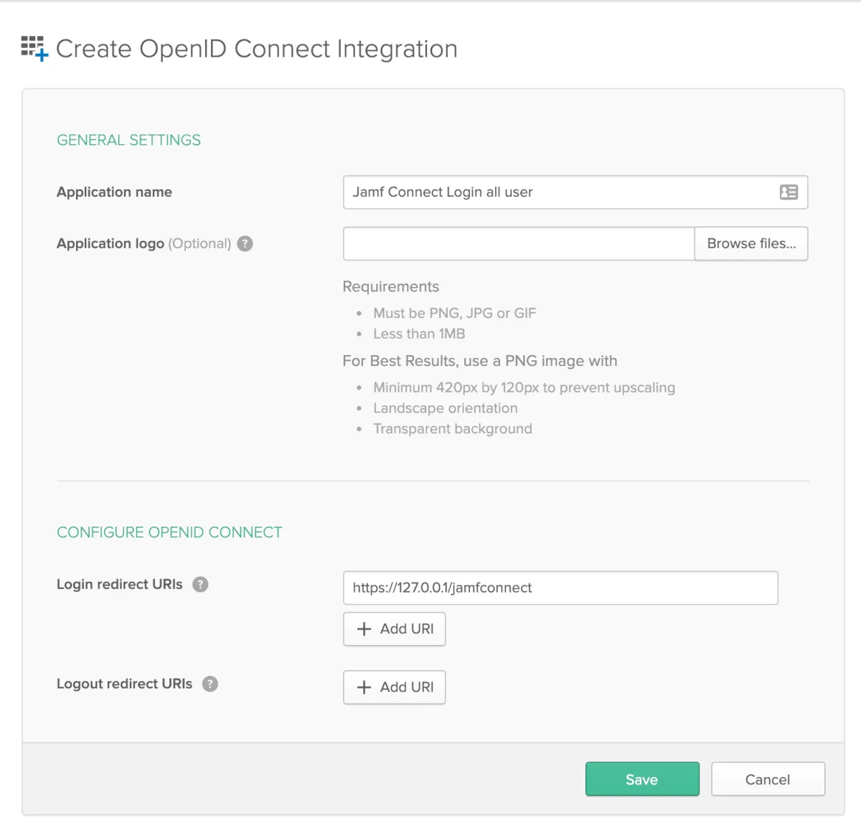Click the Login redirect URI text box
Viewport: 861px width, 828px height.
tap(560, 588)
